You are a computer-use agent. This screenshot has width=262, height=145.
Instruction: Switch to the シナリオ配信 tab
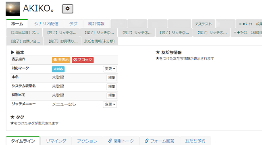click(46, 24)
